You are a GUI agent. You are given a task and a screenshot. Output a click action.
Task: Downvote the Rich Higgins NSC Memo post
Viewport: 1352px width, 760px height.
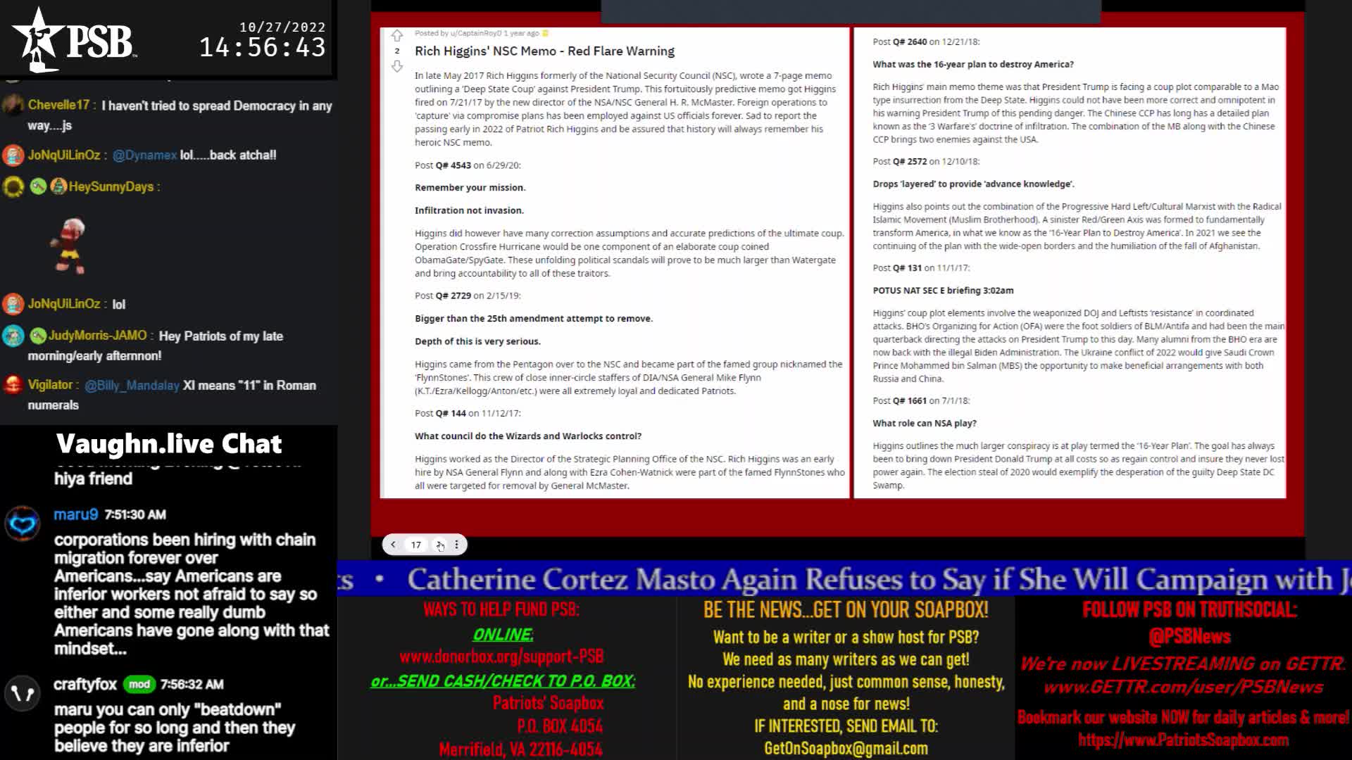pyautogui.click(x=397, y=66)
